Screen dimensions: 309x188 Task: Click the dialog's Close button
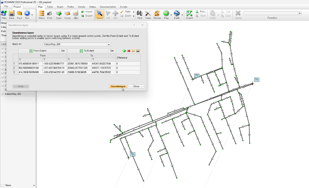[x=136, y=86]
